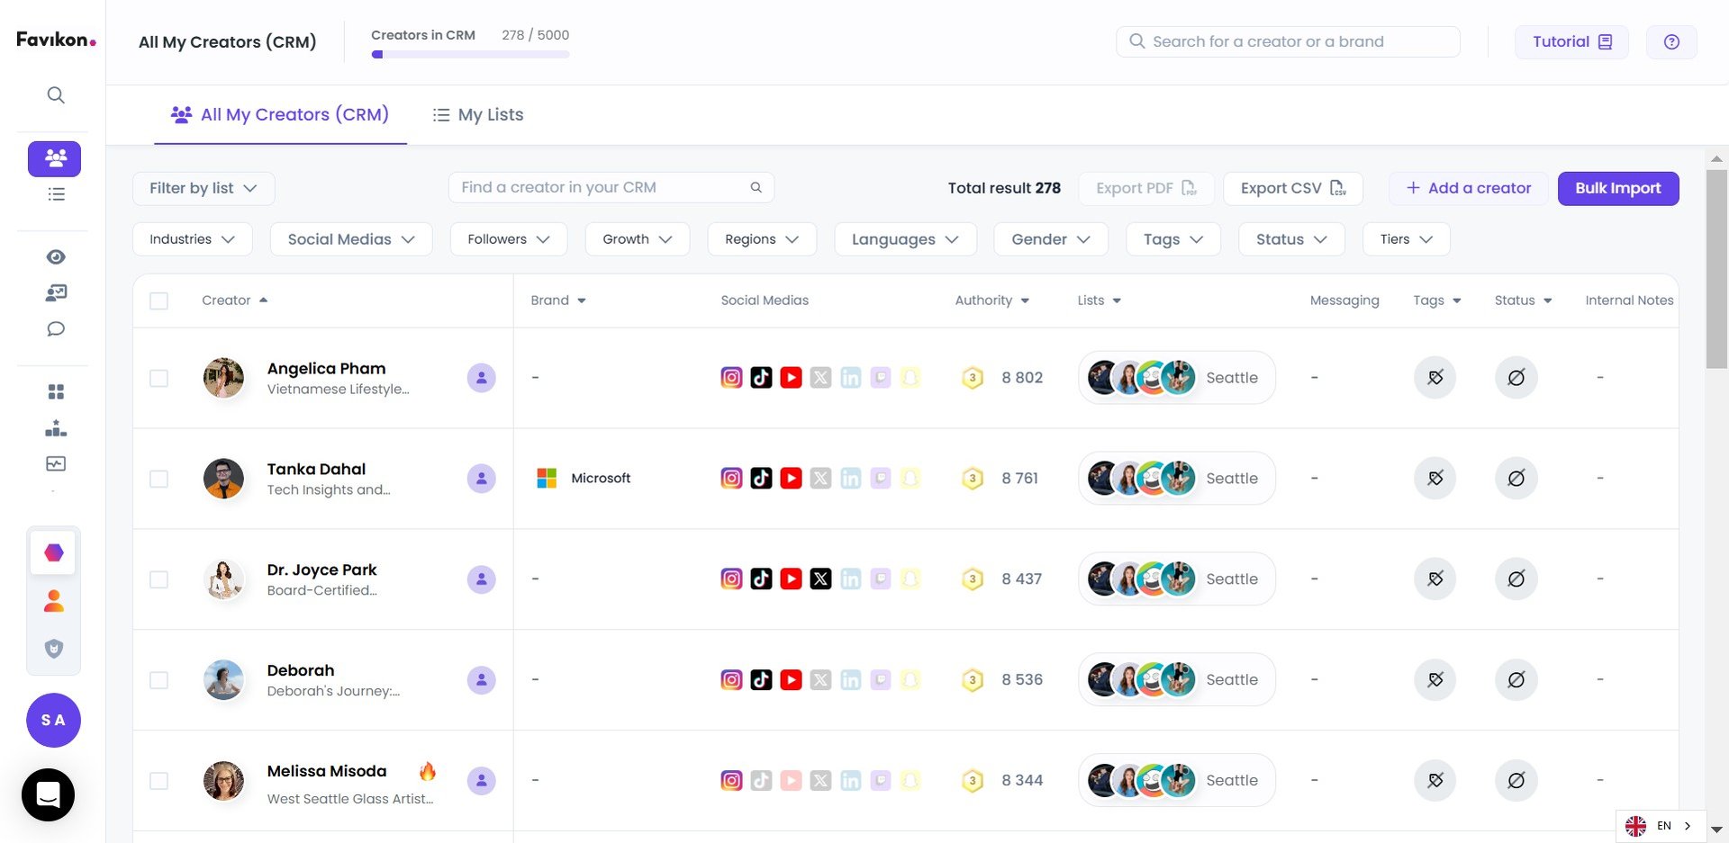Select the checkbox next to Dr. Joyce Park

point(159,579)
